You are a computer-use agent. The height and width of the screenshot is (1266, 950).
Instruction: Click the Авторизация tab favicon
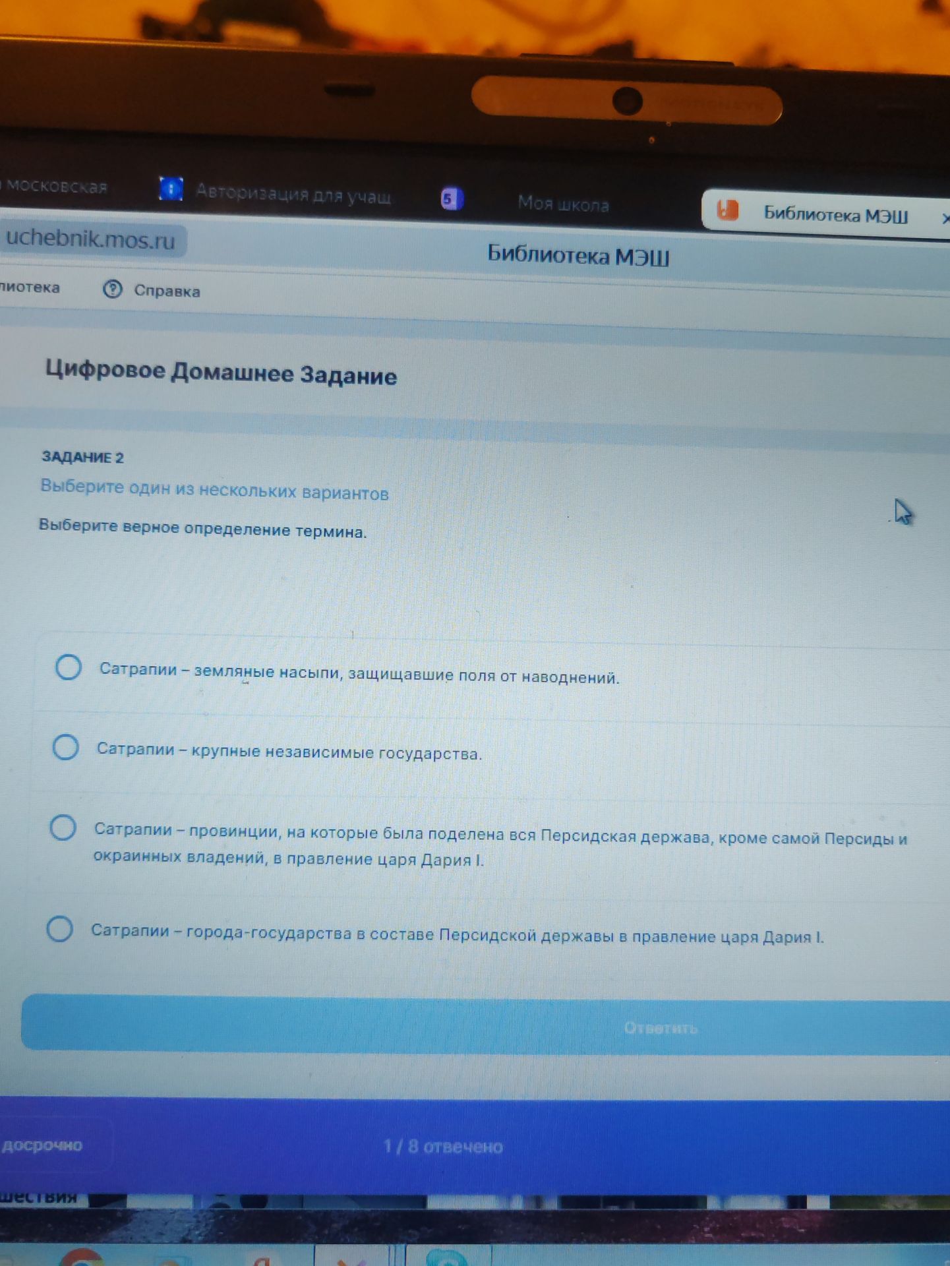[171, 189]
